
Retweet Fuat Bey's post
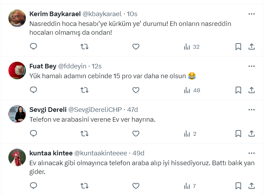(x=84, y=90)
